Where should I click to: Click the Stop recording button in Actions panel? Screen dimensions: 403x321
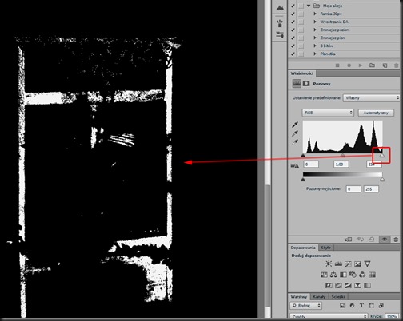(337, 65)
